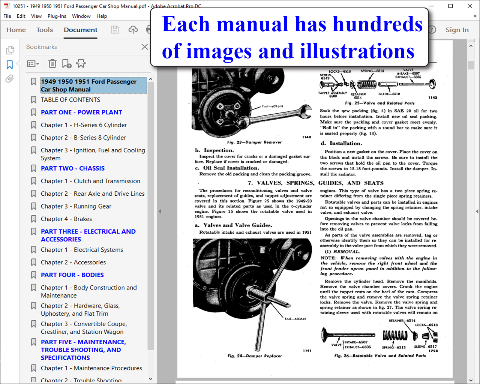Open Chapter 1 - Body Construction and Maintenance

(89, 291)
